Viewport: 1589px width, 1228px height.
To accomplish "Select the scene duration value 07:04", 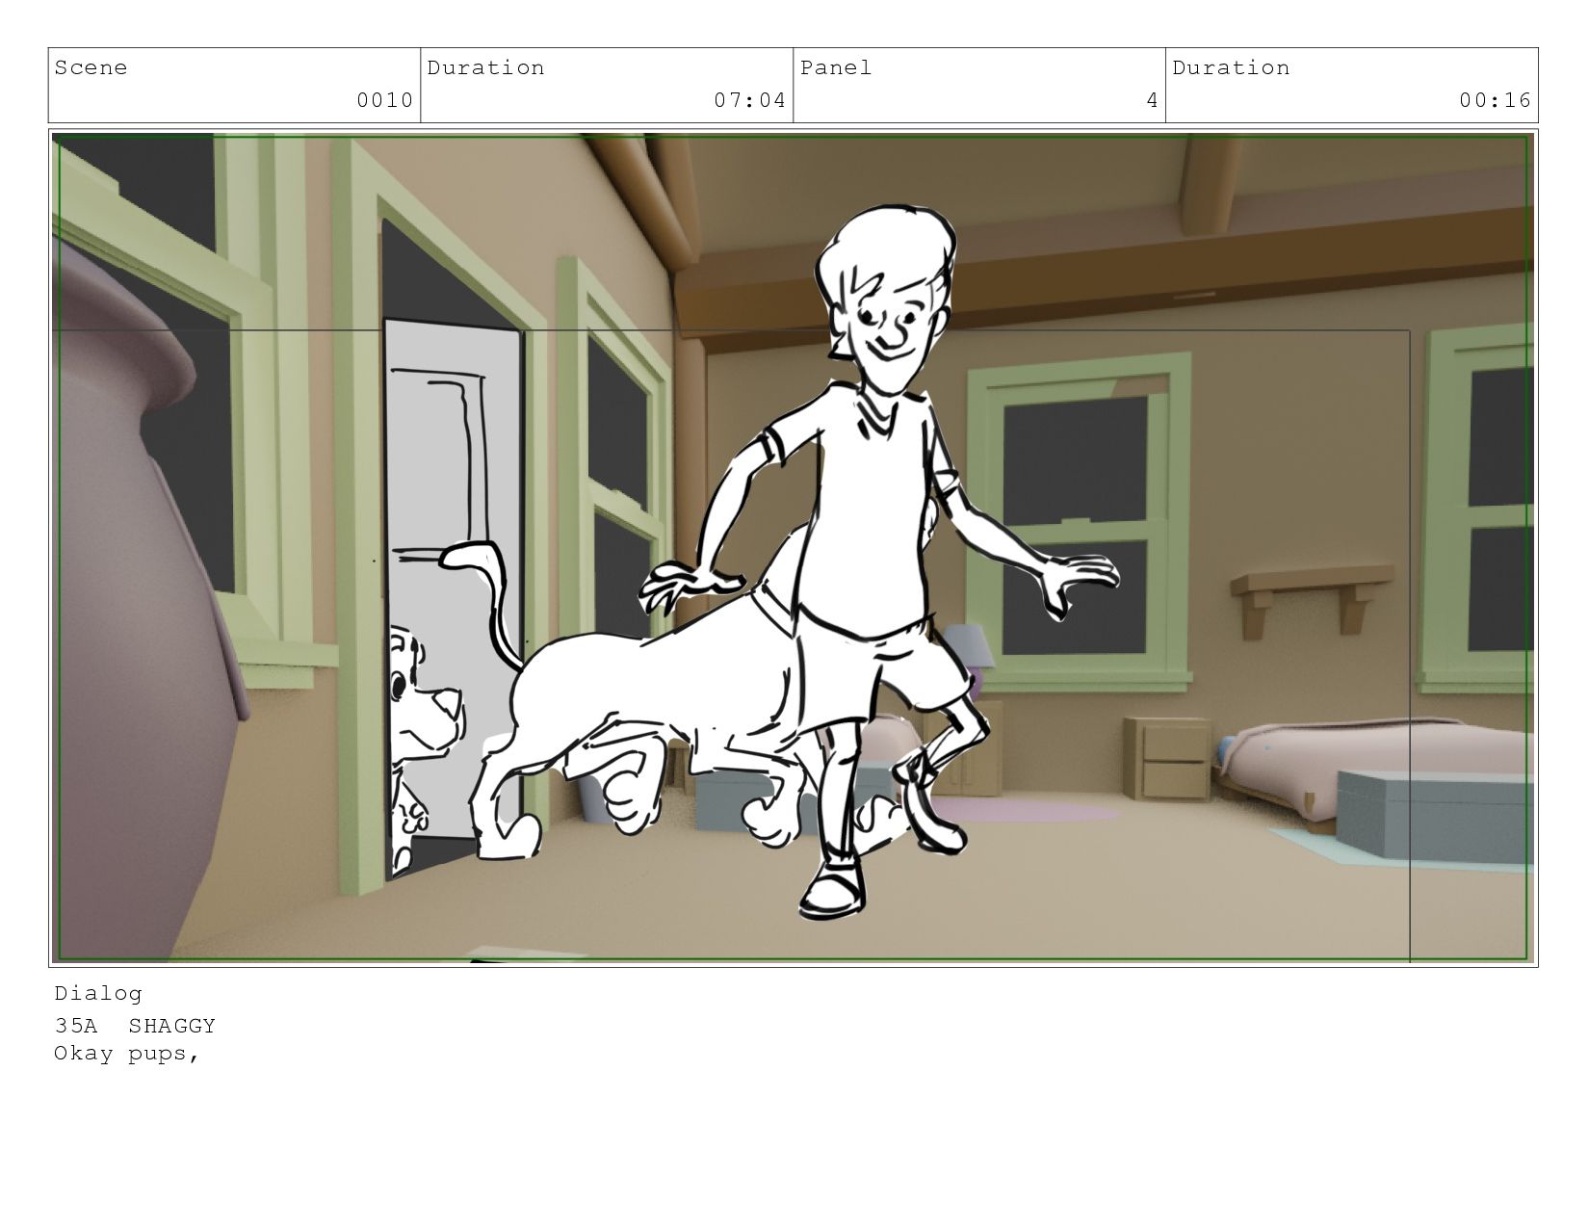I will click(x=749, y=100).
